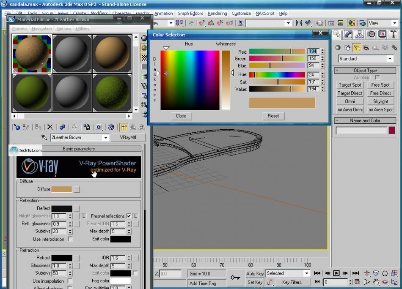Click Close button in Color Selector
The width and height of the screenshot is (402, 289).
181,116
